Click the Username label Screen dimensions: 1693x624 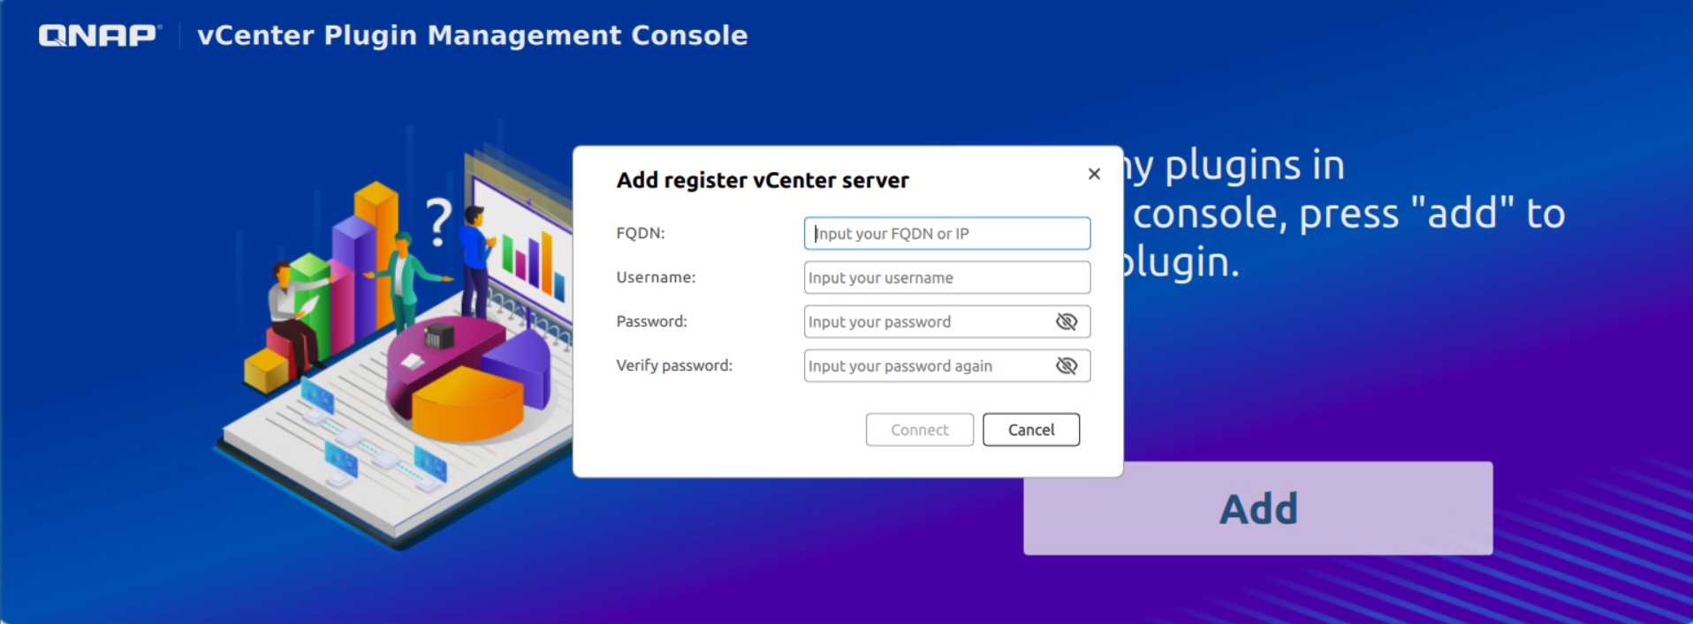pyautogui.click(x=656, y=277)
